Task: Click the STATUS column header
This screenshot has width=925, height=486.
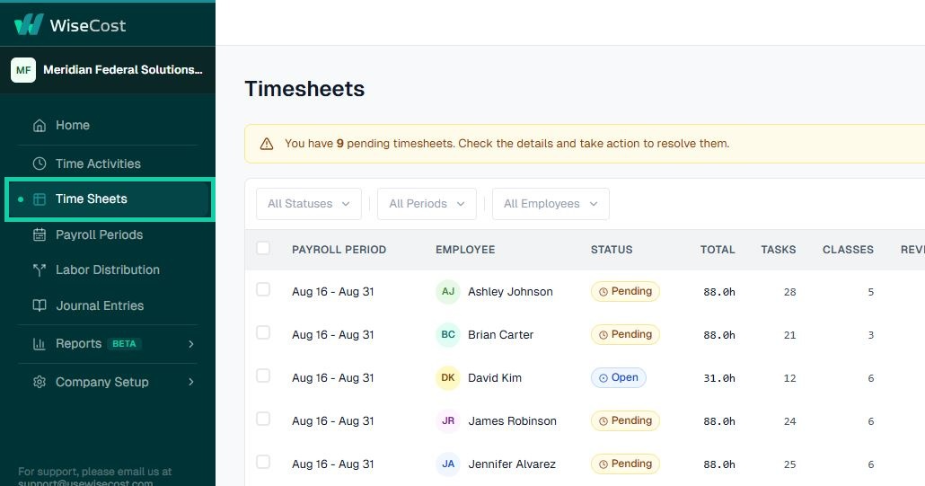Action: click(612, 250)
